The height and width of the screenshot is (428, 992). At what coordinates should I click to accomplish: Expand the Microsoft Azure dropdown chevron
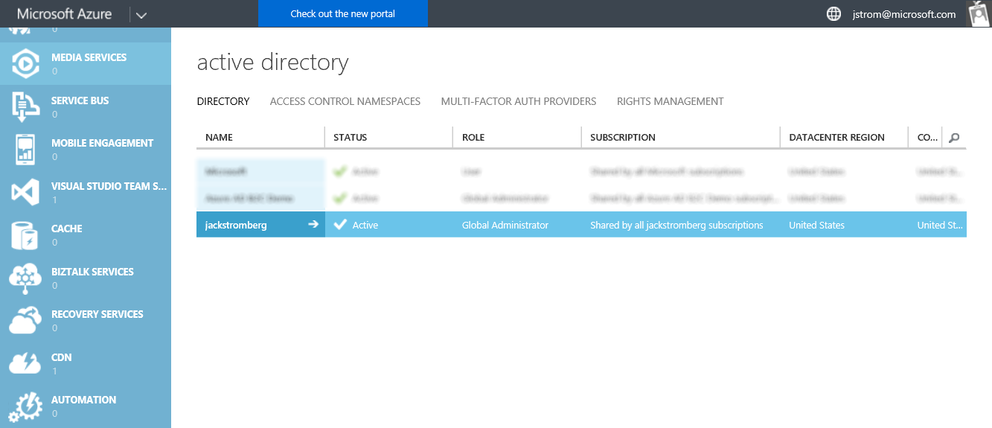tap(141, 14)
